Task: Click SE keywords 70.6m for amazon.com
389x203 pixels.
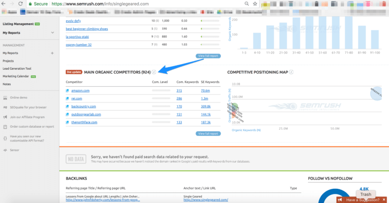Action: pyautogui.click(x=206, y=90)
